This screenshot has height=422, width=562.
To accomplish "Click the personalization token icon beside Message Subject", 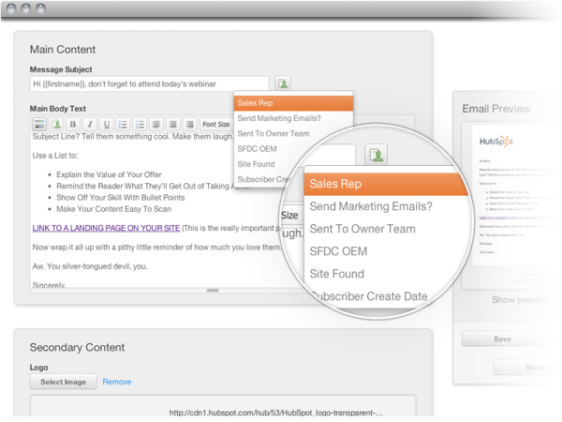I will (284, 84).
